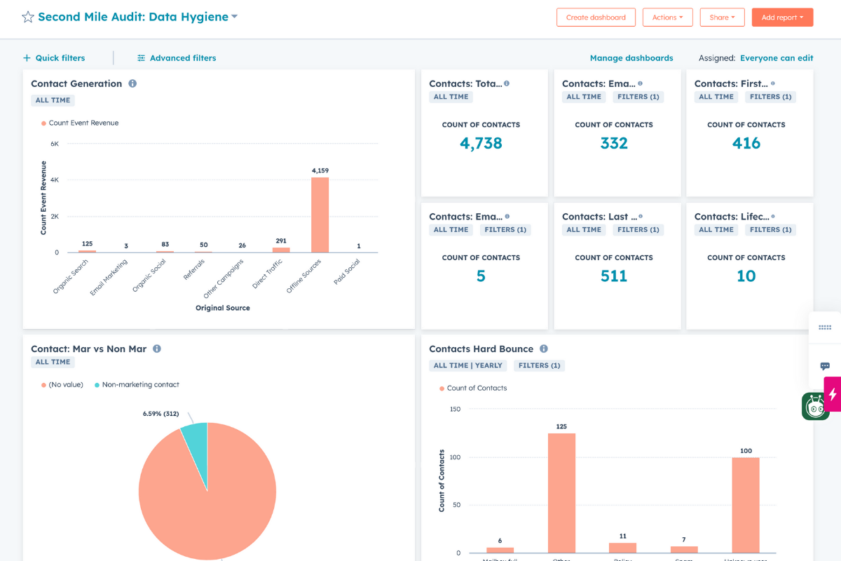Show info for Contacts Hard Bounce
The image size is (841, 561).
(544, 349)
